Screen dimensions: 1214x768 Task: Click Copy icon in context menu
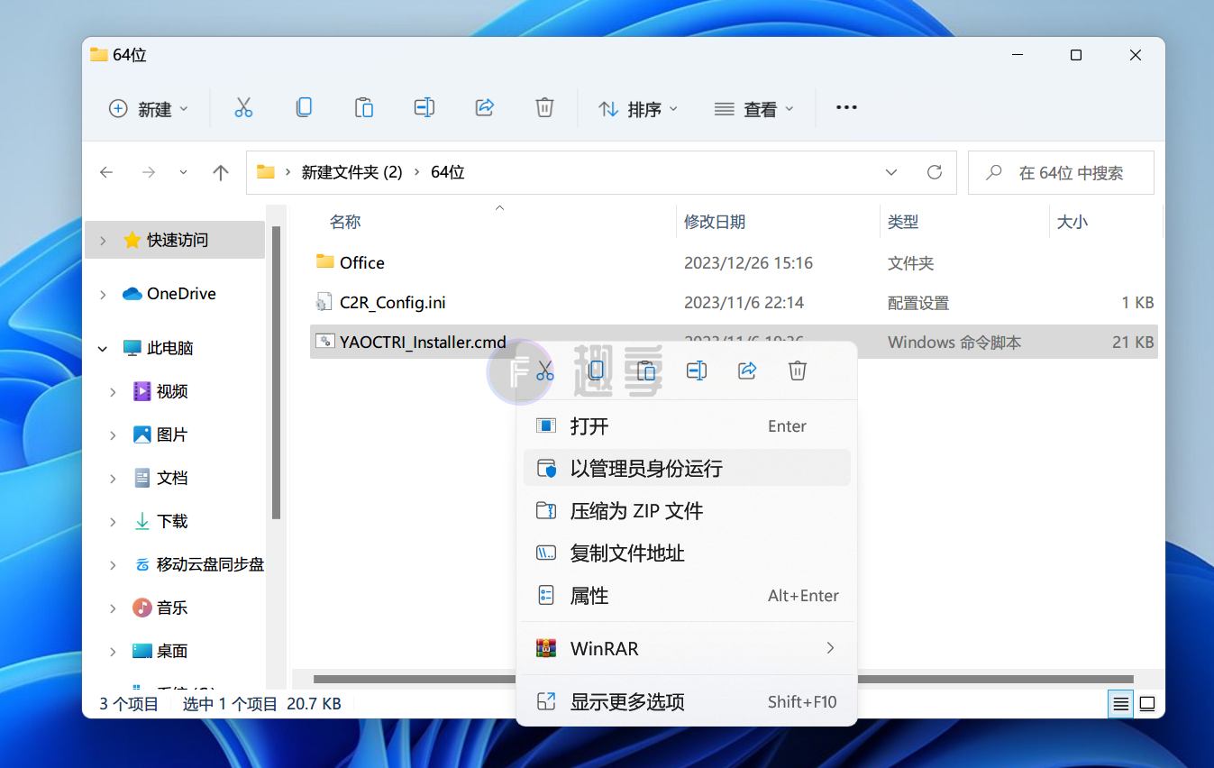click(x=596, y=370)
